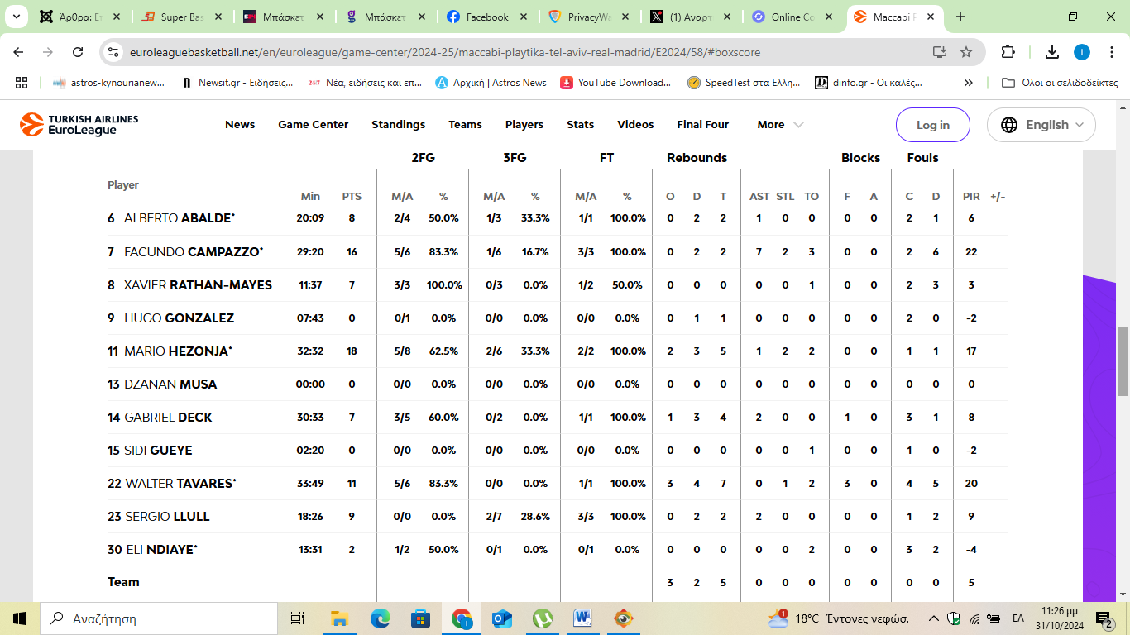Click the EuroLeague logo in the header
The width and height of the screenshot is (1130, 635).
[x=79, y=125]
